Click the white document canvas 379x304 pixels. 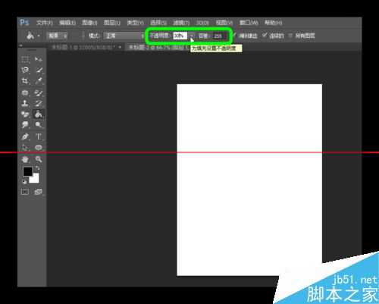click(x=249, y=180)
